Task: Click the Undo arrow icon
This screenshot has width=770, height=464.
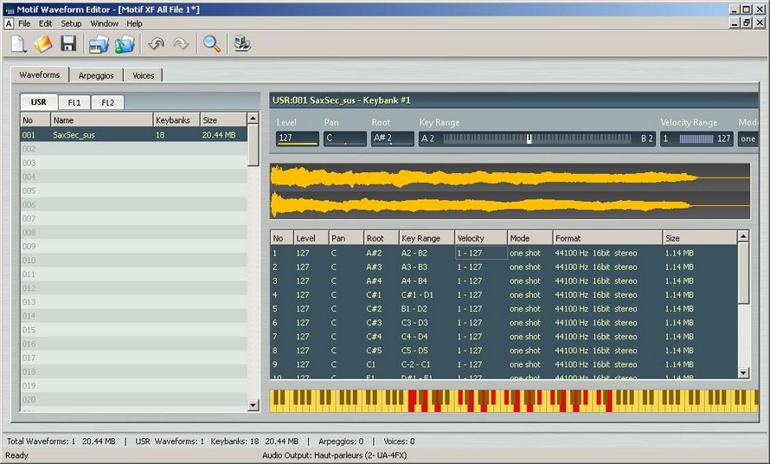Action: pos(157,44)
